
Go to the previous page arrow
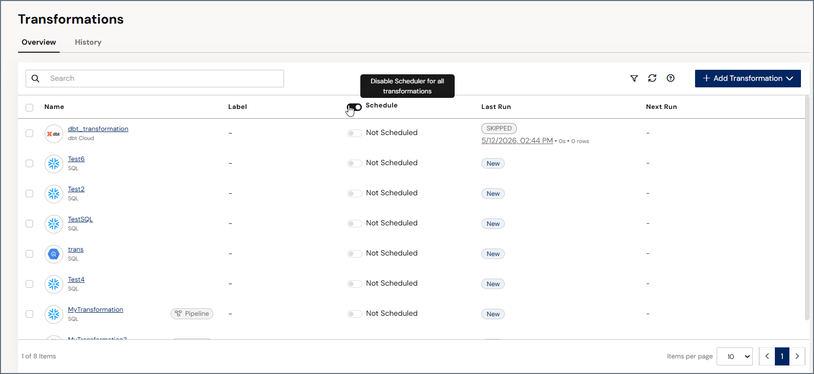click(767, 356)
